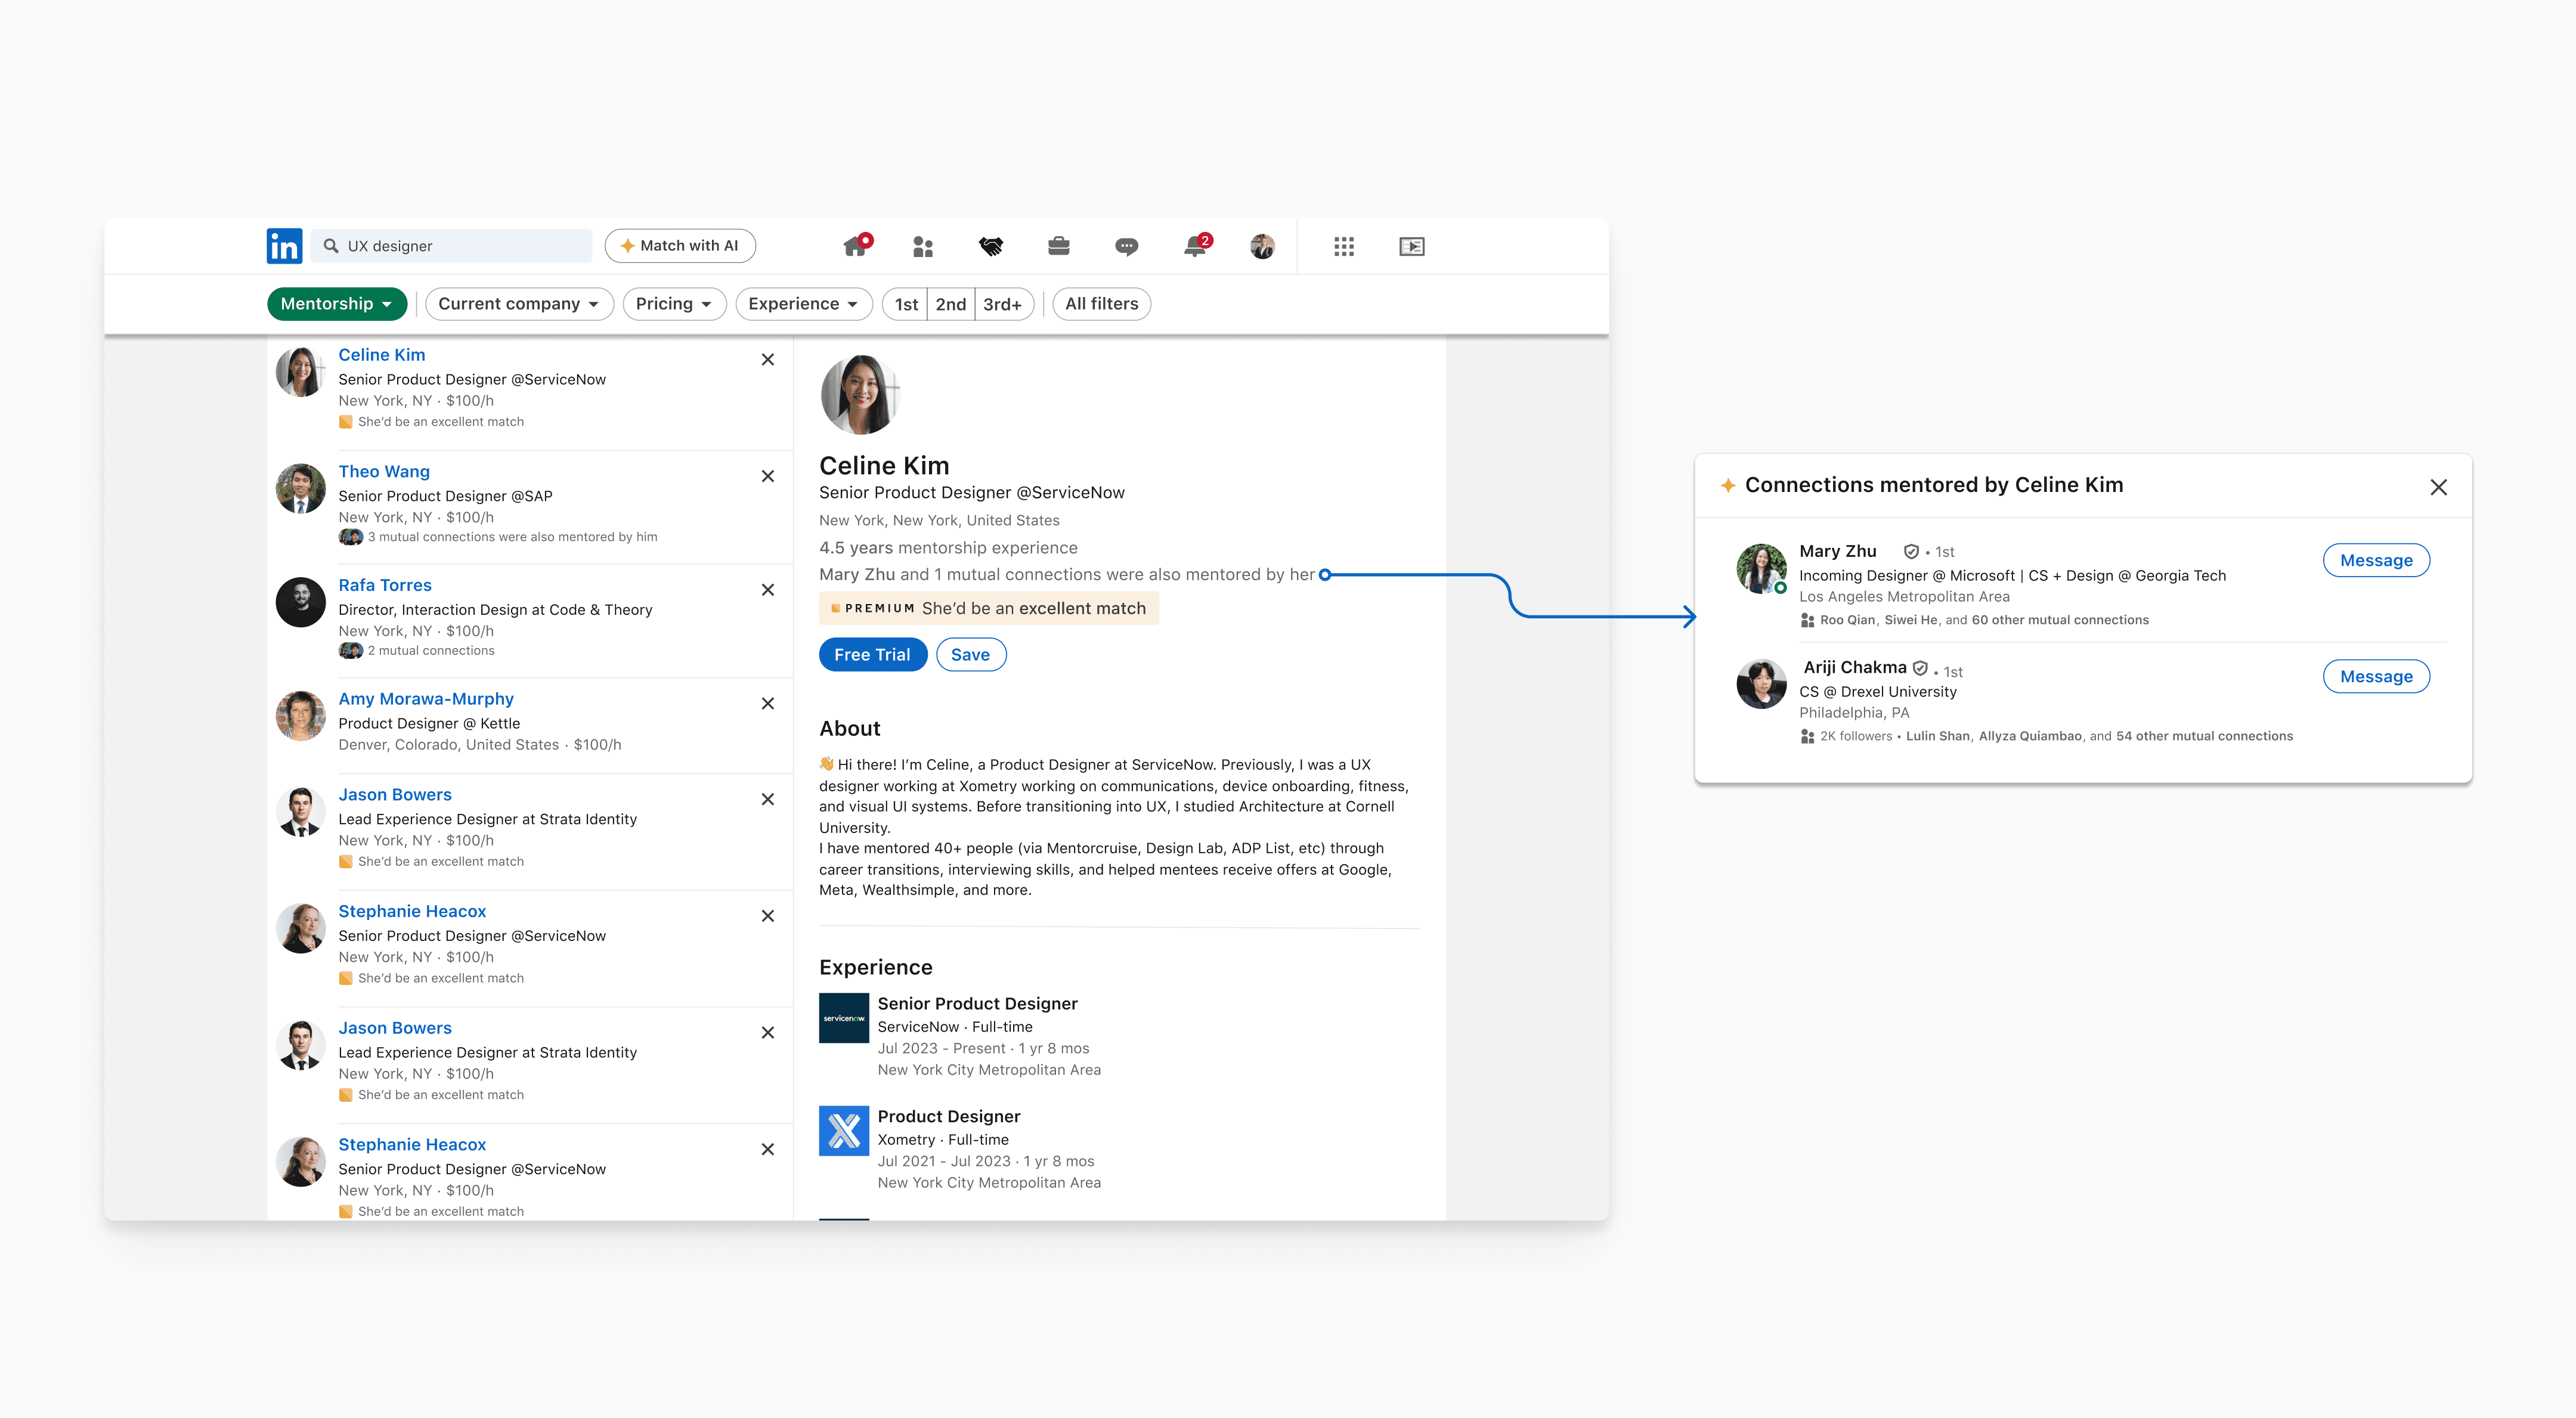Image resolution: width=2576 pixels, height=1418 pixels.
Task: Open My Network people icon
Action: click(923, 246)
